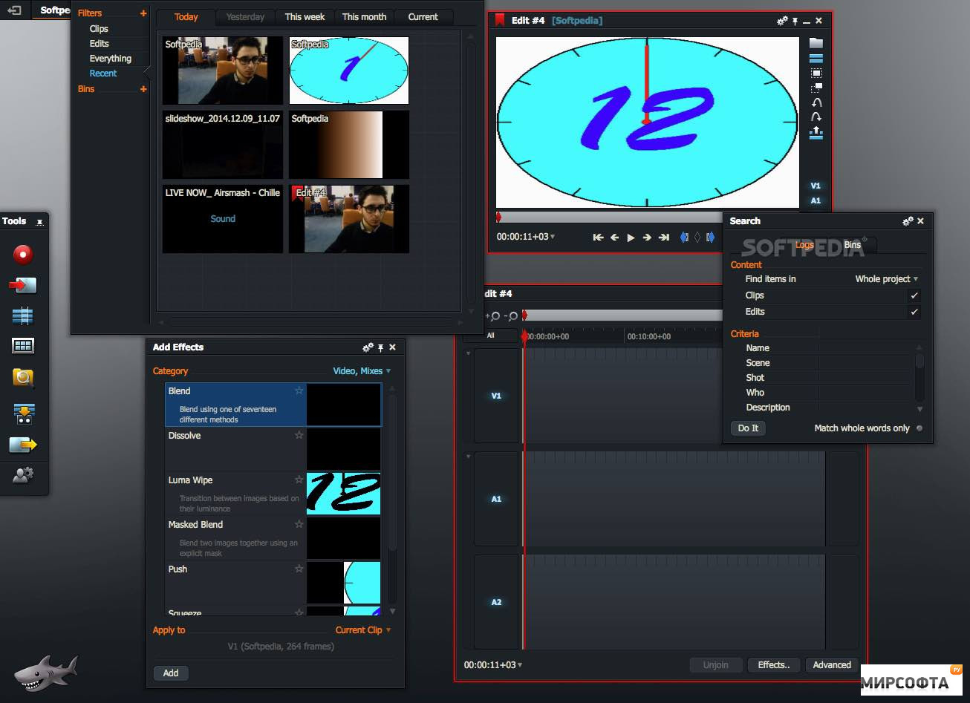Collapse the A1 track arrow in timeline
This screenshot has height=703, width=970.
pos(468,457)
